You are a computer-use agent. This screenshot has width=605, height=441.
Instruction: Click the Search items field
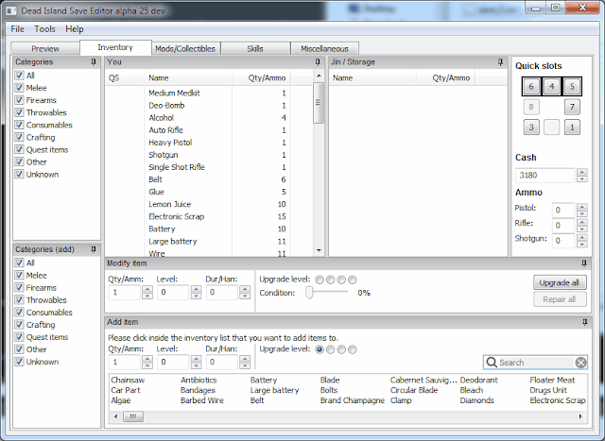click(x=534, y=363)
